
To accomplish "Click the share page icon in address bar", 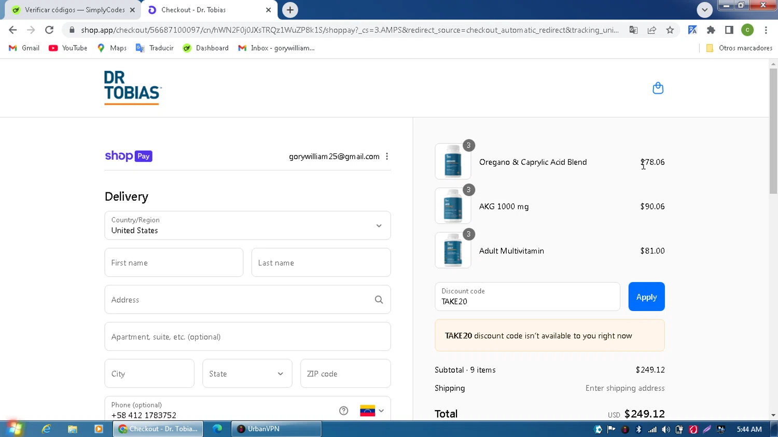I will [x=652, y=30].
